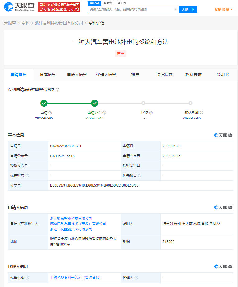This screenshot has height=287, width=238.
Task: Click the patent title 一种为汽车蓄电池补电的系统和方法
Action: (x=121, y=42)
